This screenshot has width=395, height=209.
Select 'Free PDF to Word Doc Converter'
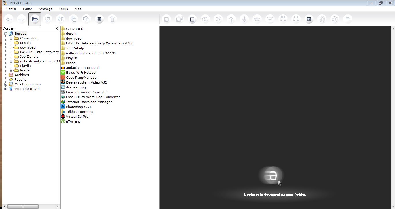coord(93,97)
